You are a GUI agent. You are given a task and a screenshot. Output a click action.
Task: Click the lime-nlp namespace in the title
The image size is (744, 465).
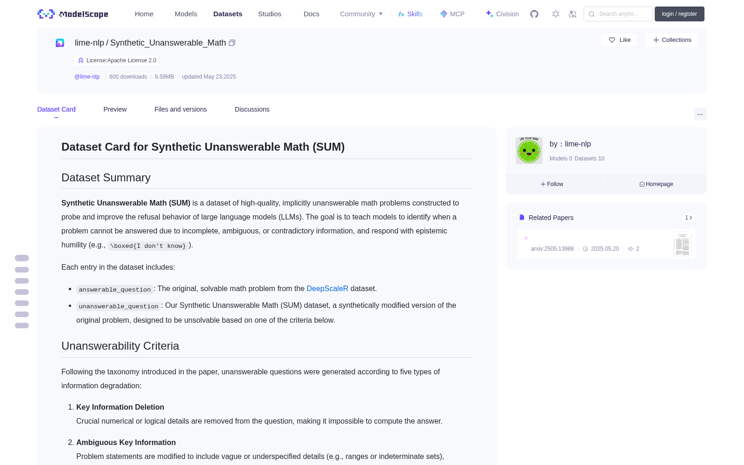(89, 43)
